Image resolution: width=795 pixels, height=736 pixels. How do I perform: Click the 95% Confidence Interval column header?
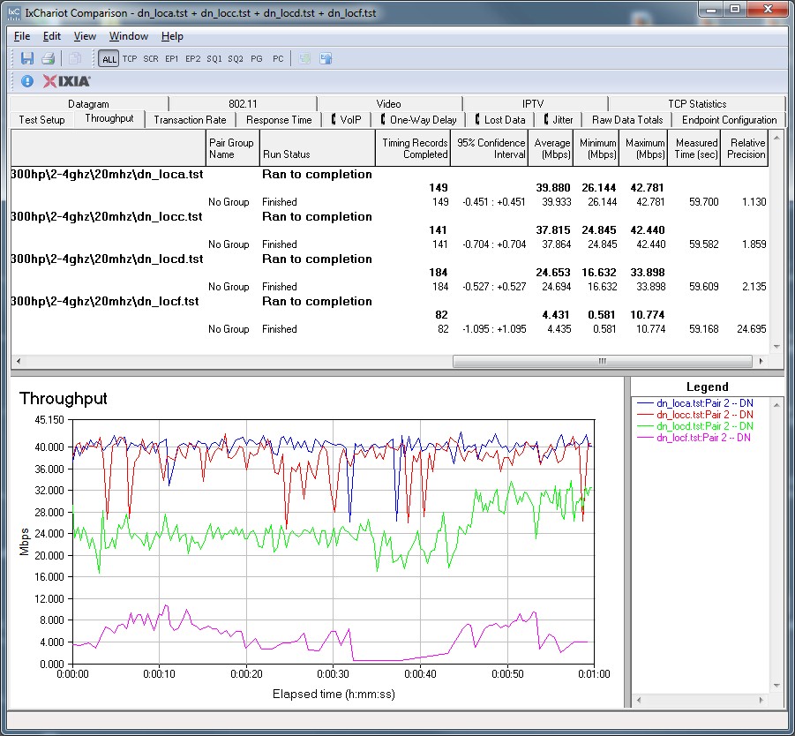(490, 148)
